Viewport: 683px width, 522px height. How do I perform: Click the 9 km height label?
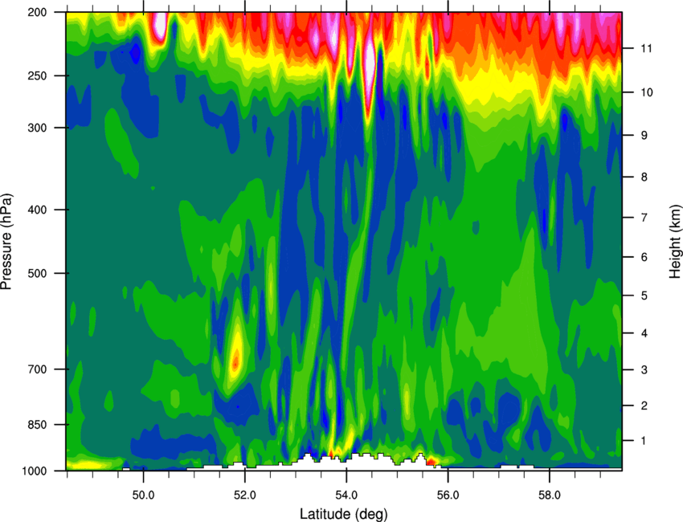(x=644, y=135)
